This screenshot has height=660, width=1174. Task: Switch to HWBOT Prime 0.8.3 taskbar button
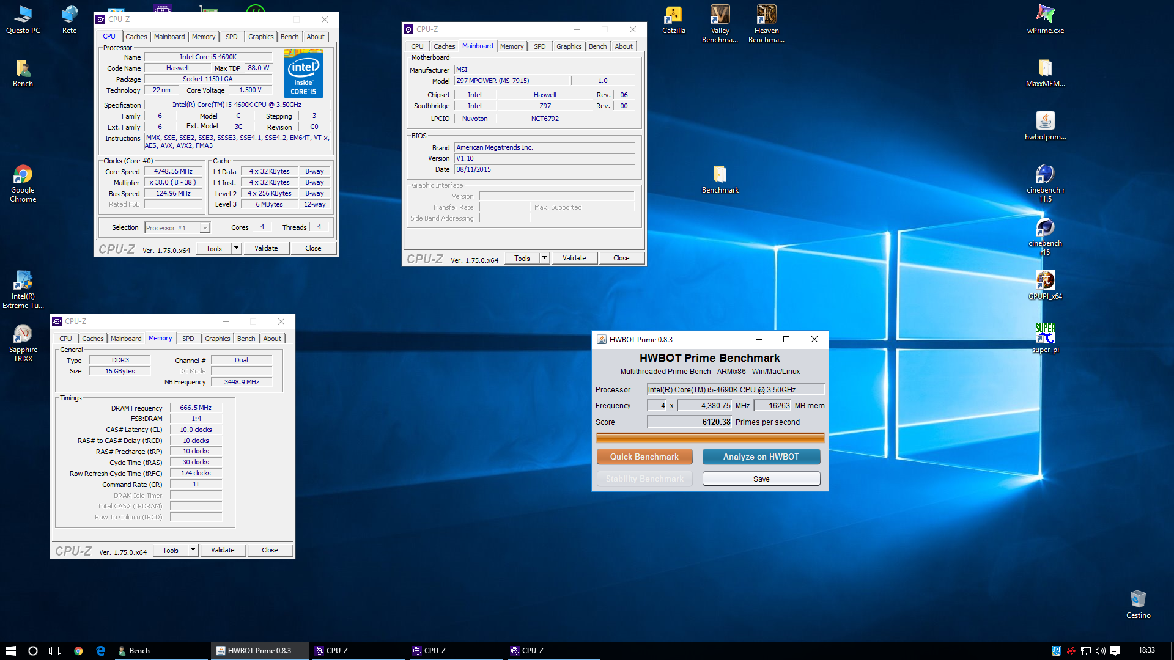coord(260,651)
